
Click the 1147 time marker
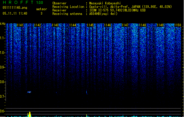click(x=125, y=25)
